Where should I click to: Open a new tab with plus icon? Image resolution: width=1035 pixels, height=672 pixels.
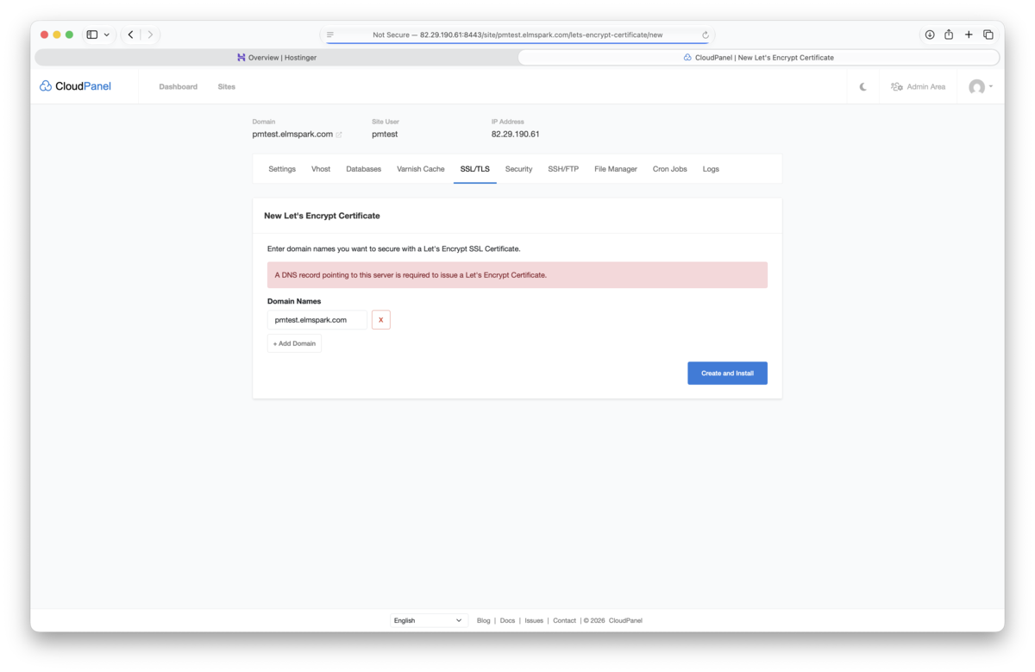(969, 35)
